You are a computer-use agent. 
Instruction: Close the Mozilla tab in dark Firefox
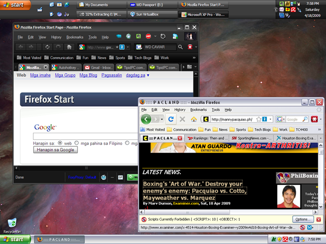(x=45, y=67)
